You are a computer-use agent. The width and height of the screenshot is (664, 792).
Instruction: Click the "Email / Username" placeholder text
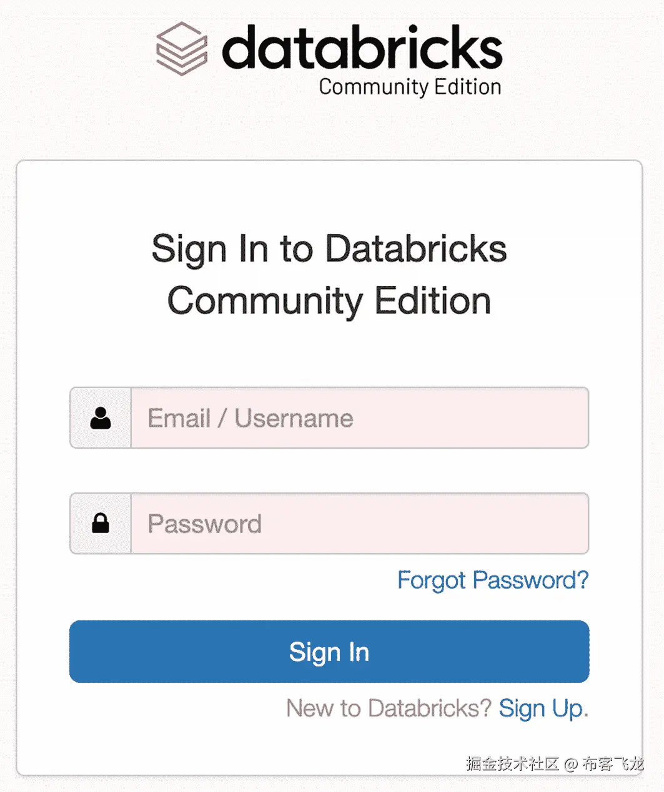point(250,418)
